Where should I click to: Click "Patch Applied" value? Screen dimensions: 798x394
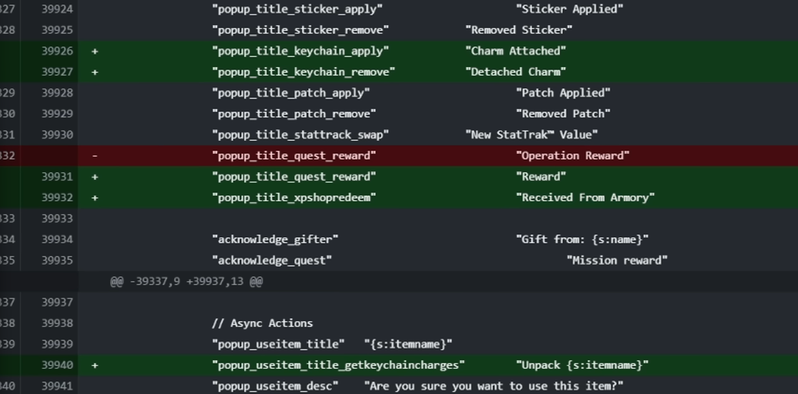563,93
